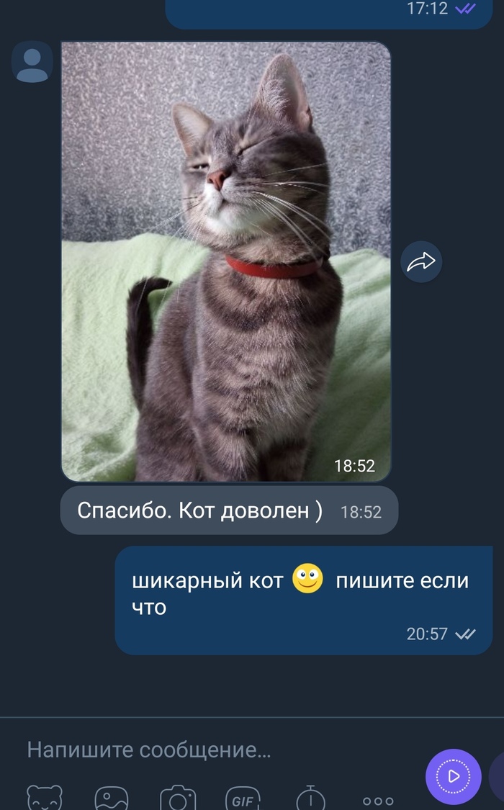Open the photo gallery attachment icon
Screen dimensions: 504x810
[112, 798]
